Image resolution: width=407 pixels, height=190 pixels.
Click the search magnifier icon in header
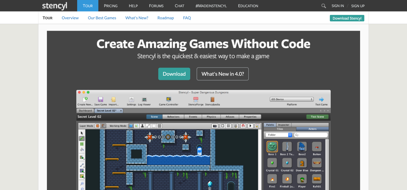pyautogui.click(x=324, y=6)
